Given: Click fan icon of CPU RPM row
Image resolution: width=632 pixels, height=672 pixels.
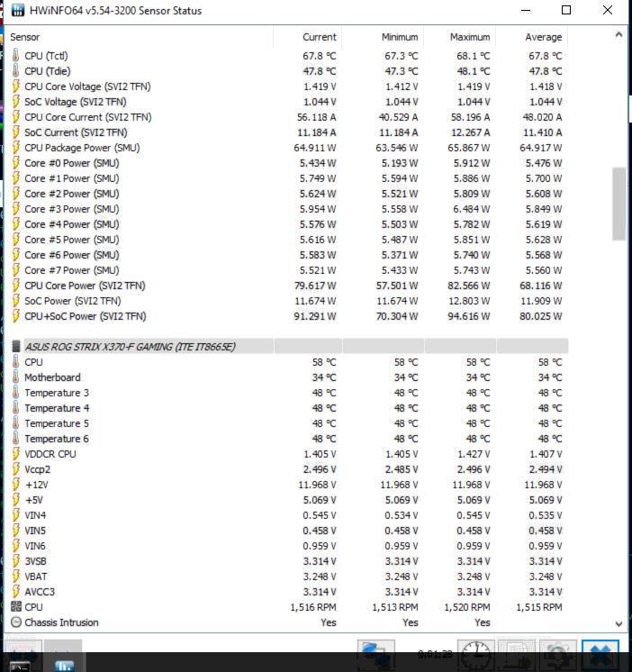Looking at the screenshot, I should tap(16, 607).
